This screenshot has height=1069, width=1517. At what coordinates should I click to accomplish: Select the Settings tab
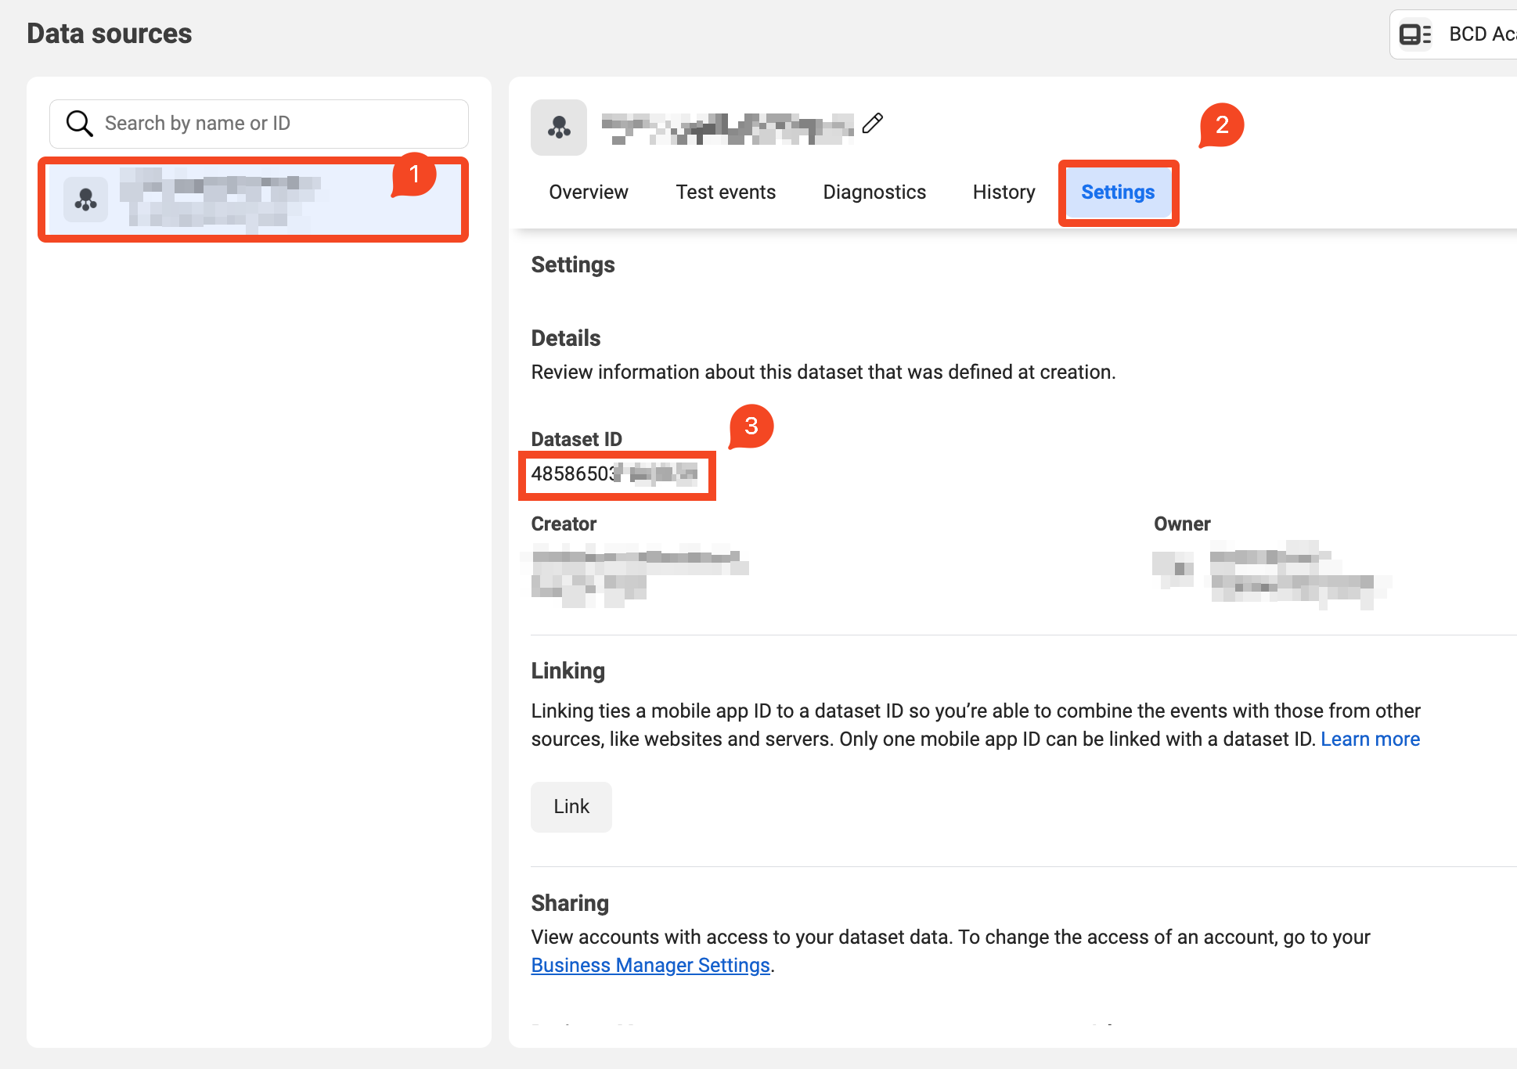1117,193
